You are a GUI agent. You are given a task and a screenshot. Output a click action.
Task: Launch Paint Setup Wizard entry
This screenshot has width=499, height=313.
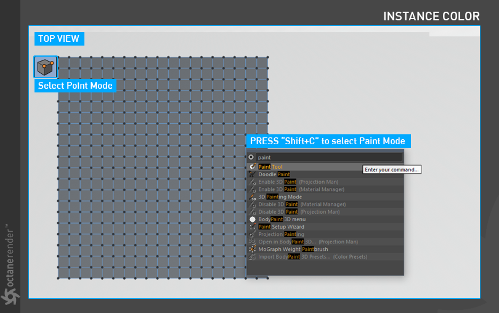pos(282,227)
